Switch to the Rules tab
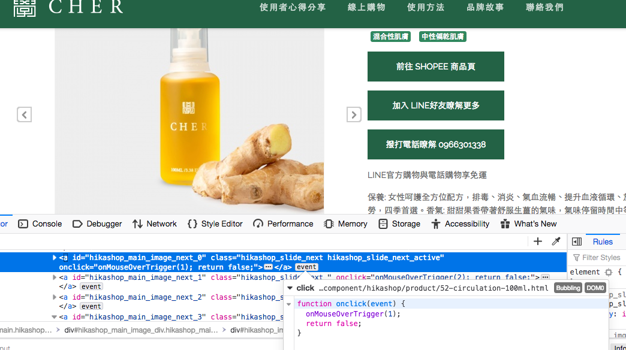Viewport: 626px width, 350px height. tap(603, 242)
